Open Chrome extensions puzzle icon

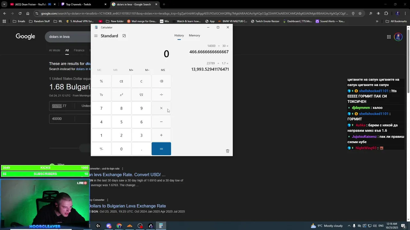[386, 13]
